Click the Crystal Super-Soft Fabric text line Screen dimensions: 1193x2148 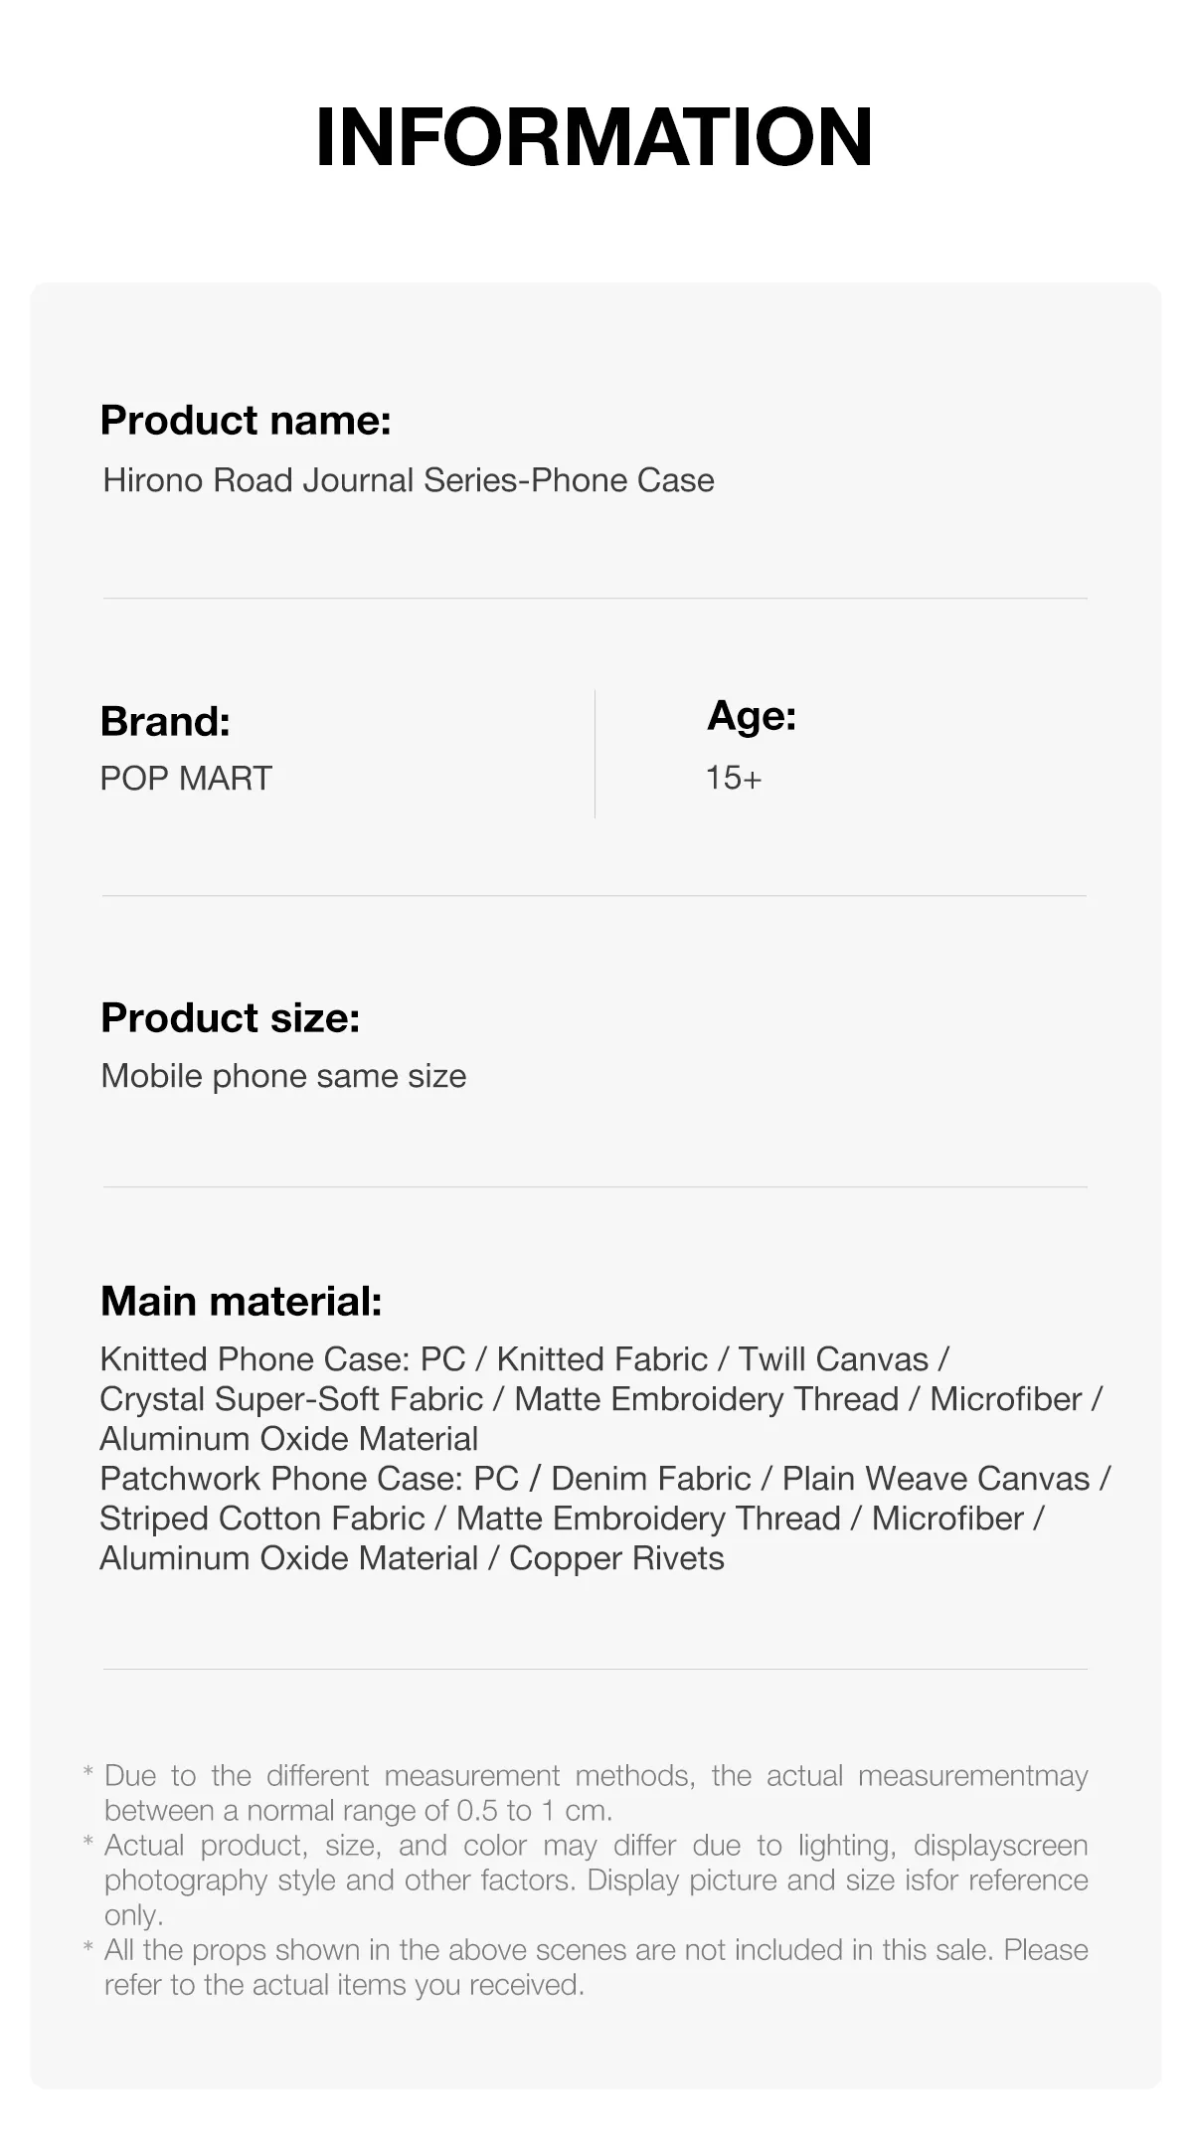tap(600, 1399)
